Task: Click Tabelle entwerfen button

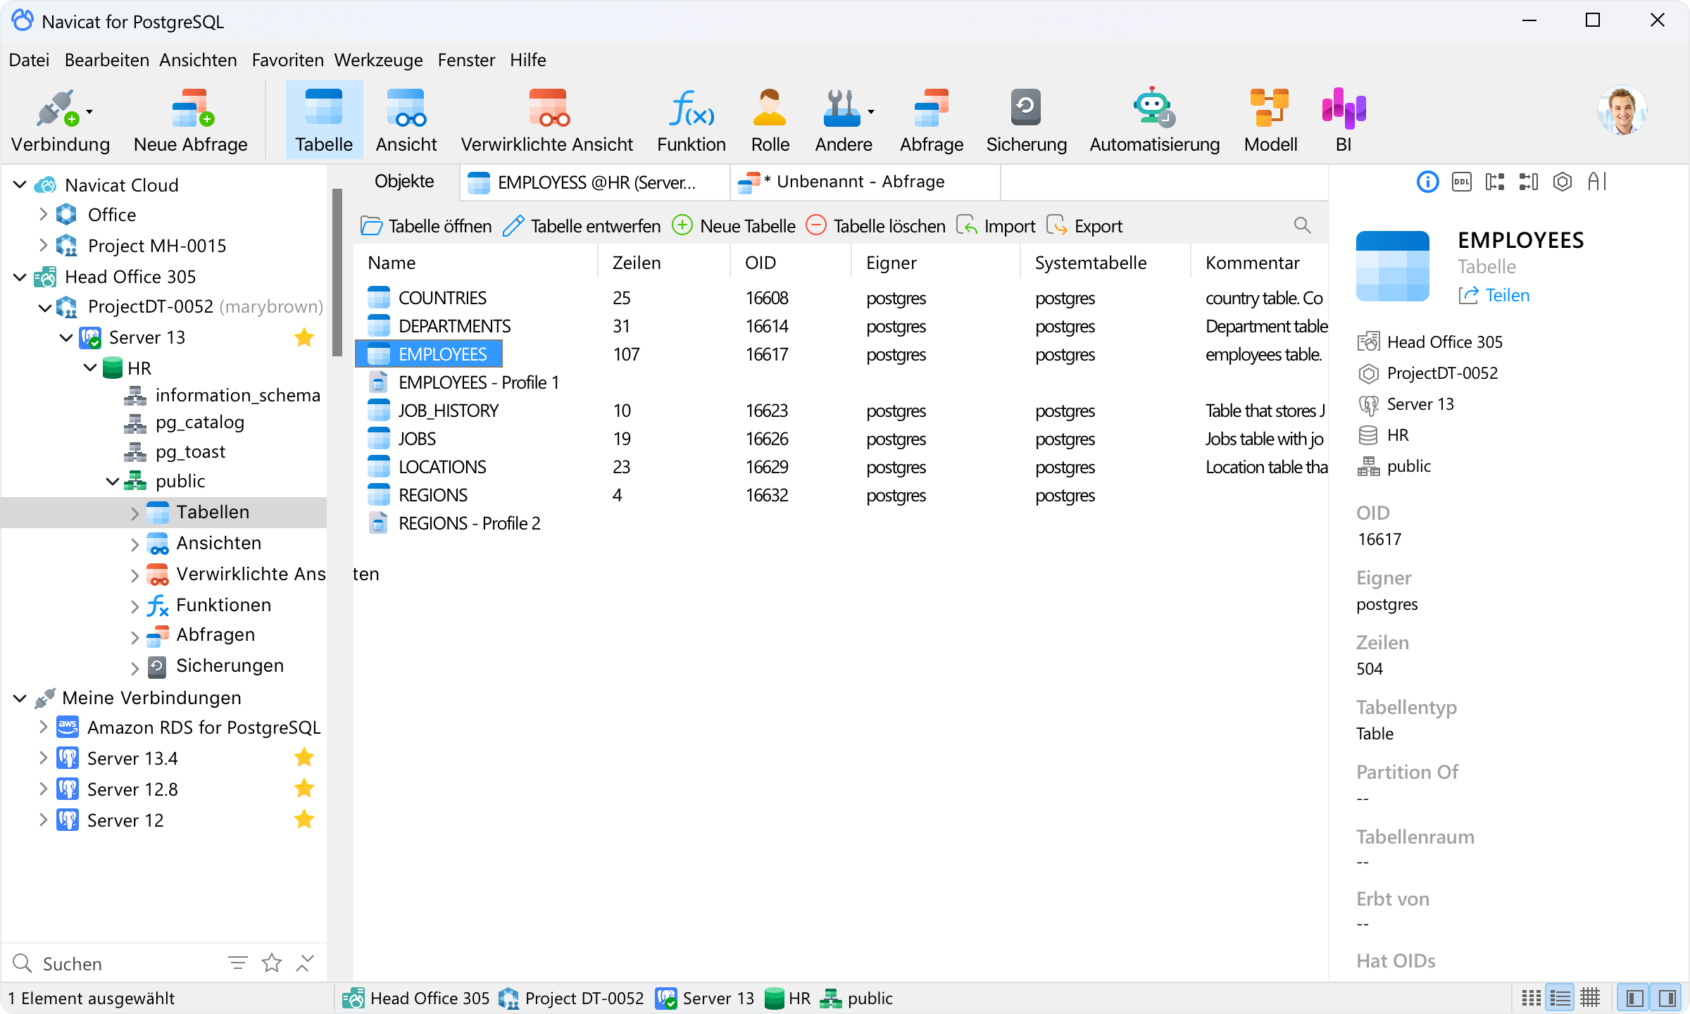Action: (582, 226)
